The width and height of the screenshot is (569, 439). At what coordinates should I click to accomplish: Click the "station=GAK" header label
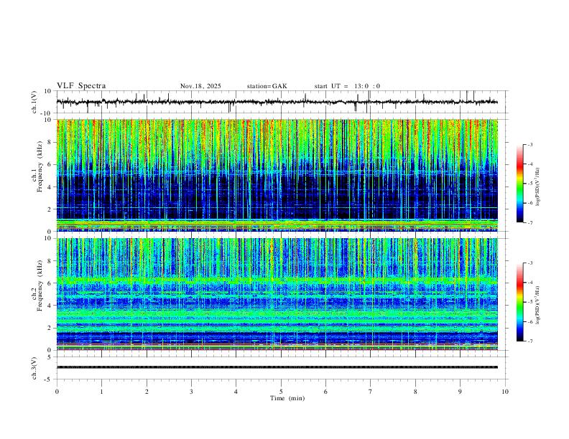pyautogui.click(x=267, y=86)
